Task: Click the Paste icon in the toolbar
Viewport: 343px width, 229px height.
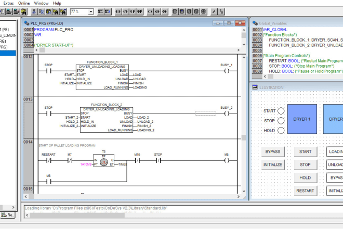Action: pyautogui.click(x=49, y=11)
